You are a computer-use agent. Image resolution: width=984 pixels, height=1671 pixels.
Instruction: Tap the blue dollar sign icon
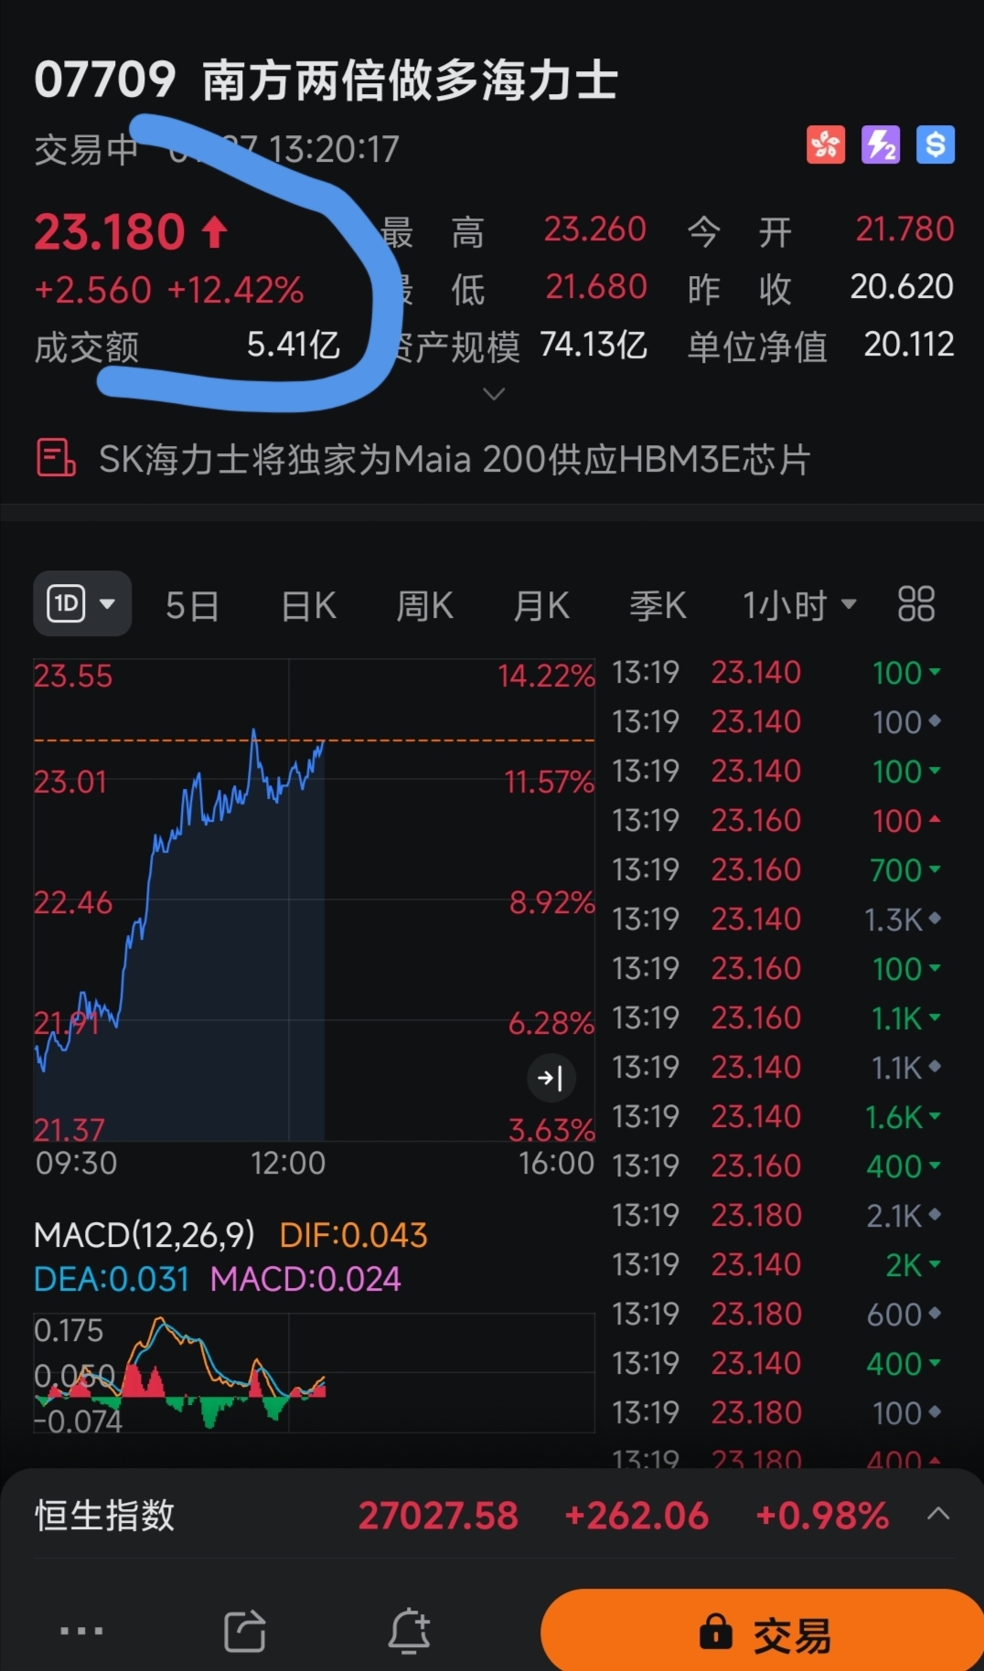(x=936, y=144)
